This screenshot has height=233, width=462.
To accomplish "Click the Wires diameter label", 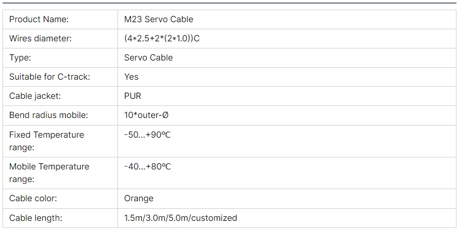I will [x=40, y=39].
